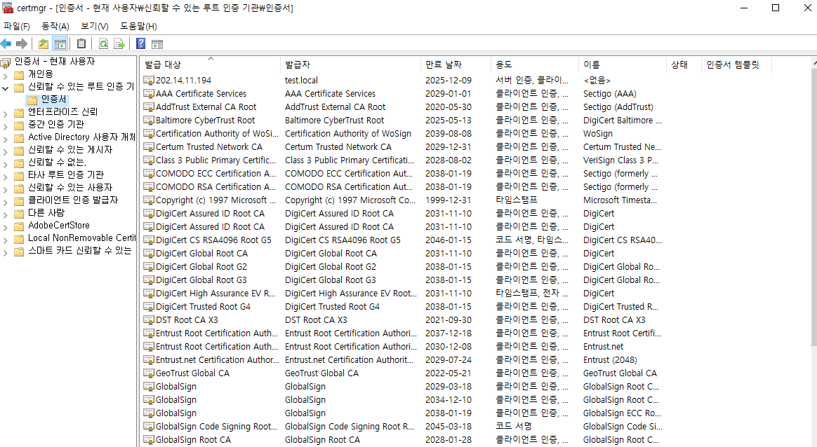Select GlobalSign Root CA row at bottom
817x447 pixels.
click(x=402, y=440)
